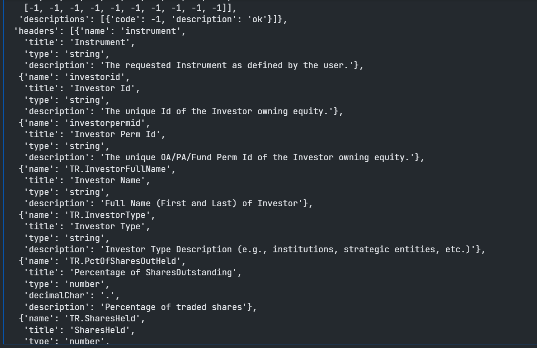Click the 'investorid' name value
The height and width of the screenshot is (348, 537).
coord(95,77)
